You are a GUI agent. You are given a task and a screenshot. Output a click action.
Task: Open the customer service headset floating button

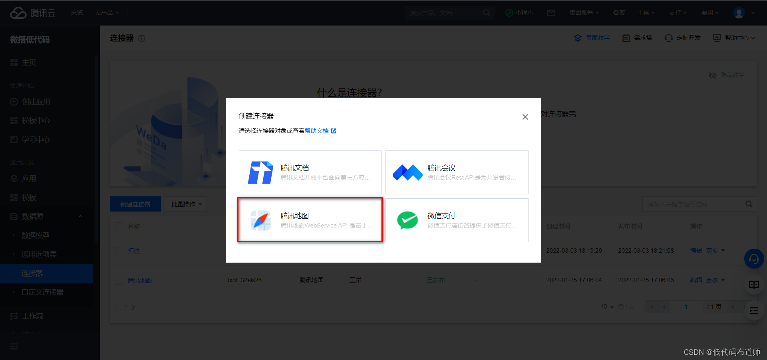pyautogui.click(x=754, y=259)
